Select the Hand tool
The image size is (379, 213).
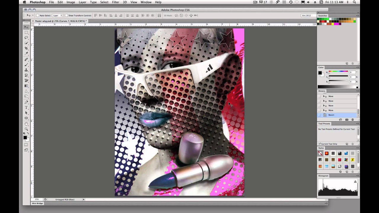click(26, 124)
